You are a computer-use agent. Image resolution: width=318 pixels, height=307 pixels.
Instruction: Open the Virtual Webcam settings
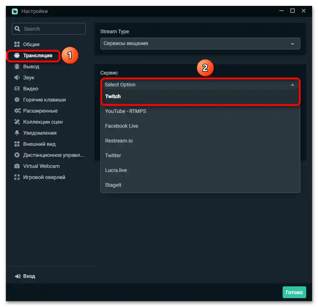(x=41, y=166)
